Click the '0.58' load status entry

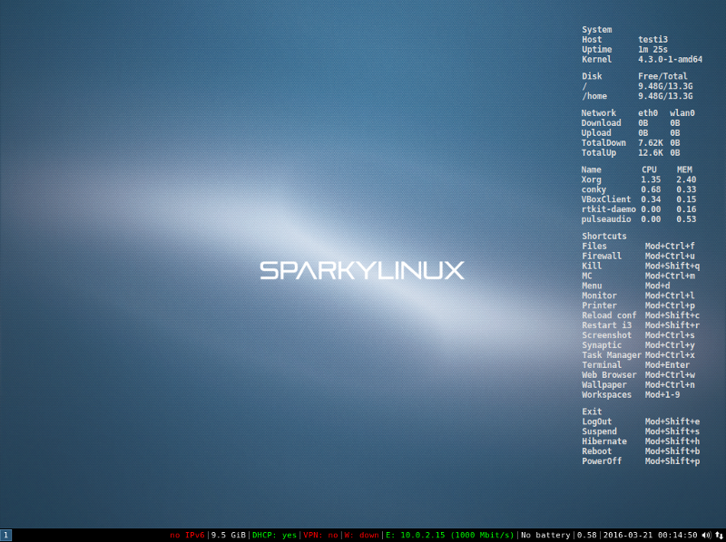[586, 535]
